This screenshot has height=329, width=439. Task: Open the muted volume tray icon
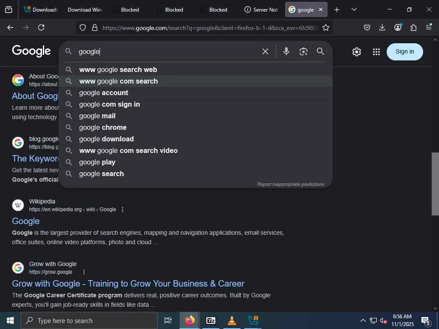[x=383, y=320]
